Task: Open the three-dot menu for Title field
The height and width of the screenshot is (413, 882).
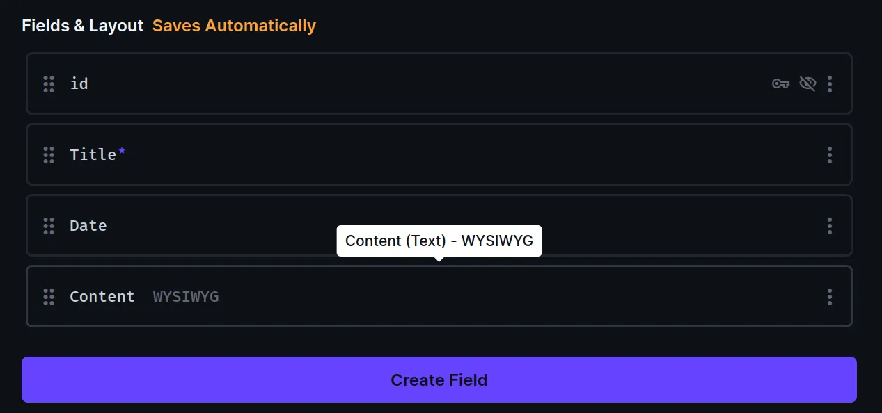Action: click(829, 155)
